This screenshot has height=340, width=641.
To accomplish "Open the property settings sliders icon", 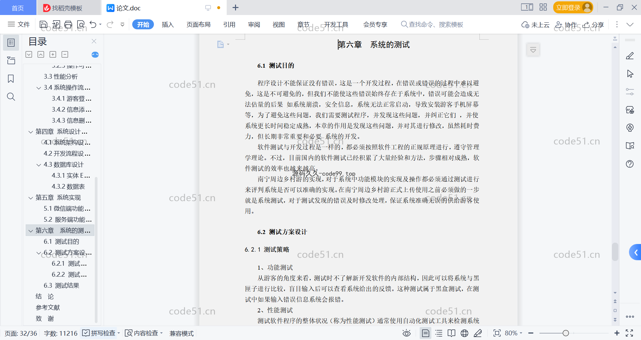I will 630,92.
